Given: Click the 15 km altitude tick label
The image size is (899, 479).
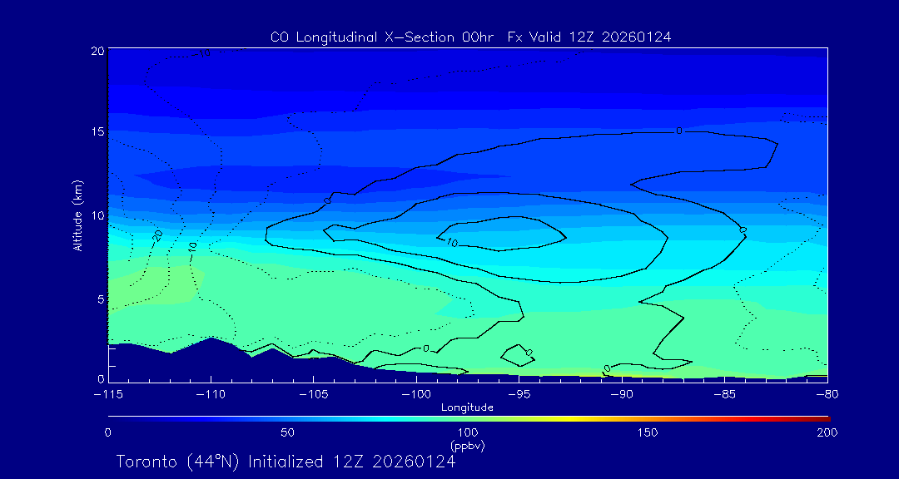Looking at the screenshot, I should click(x=97, y=132).
